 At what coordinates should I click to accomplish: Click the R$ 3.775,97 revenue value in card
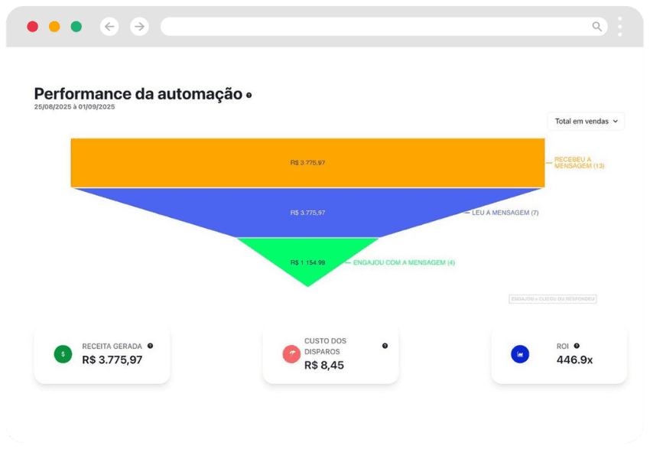(112, 360)
